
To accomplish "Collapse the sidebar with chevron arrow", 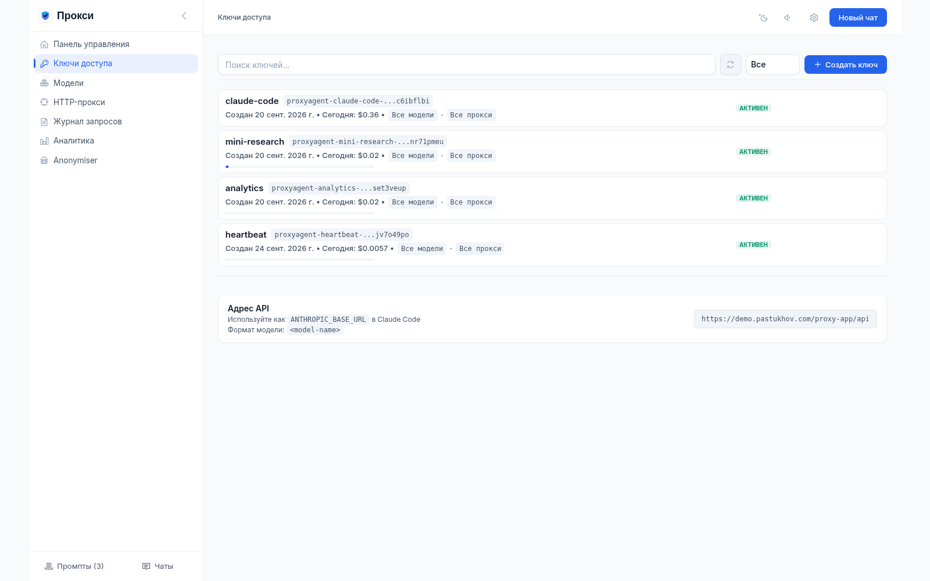I will tap(184, 16).
